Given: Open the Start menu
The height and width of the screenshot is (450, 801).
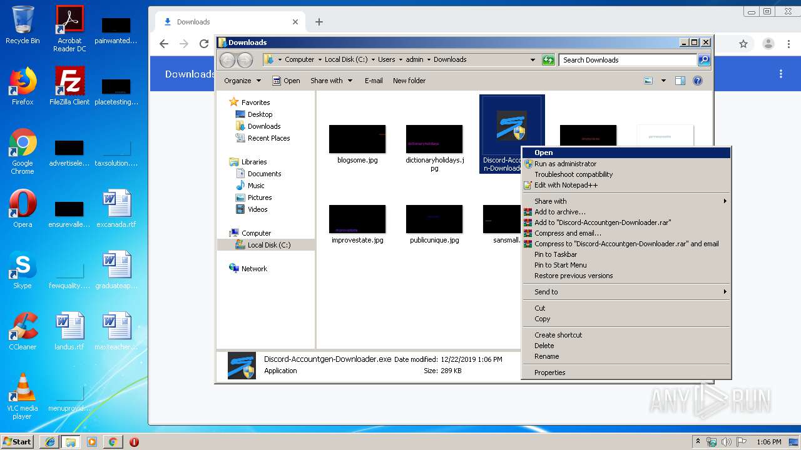Looking at the screenshot, I should 18,441.
